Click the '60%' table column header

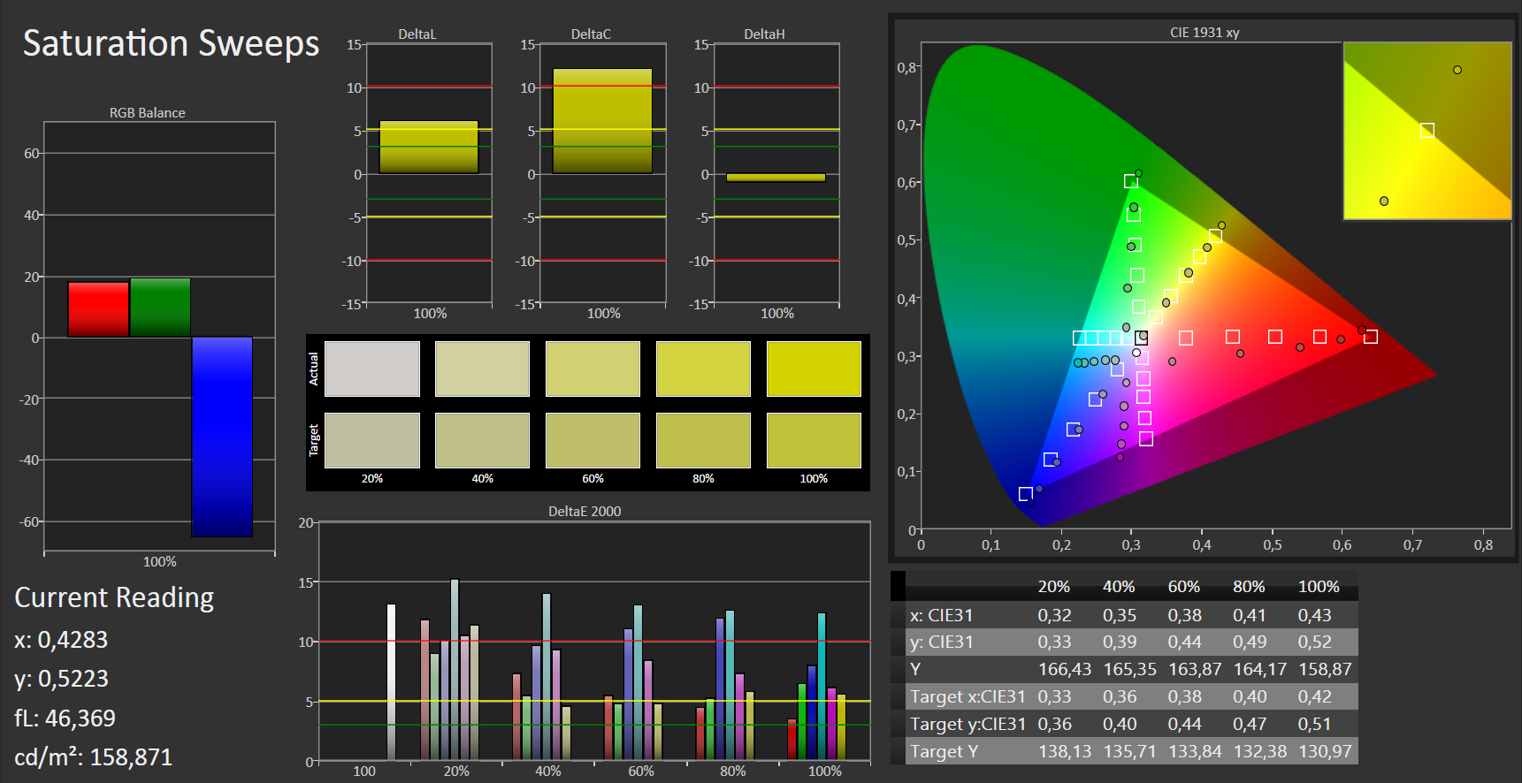coord(1184,587)
